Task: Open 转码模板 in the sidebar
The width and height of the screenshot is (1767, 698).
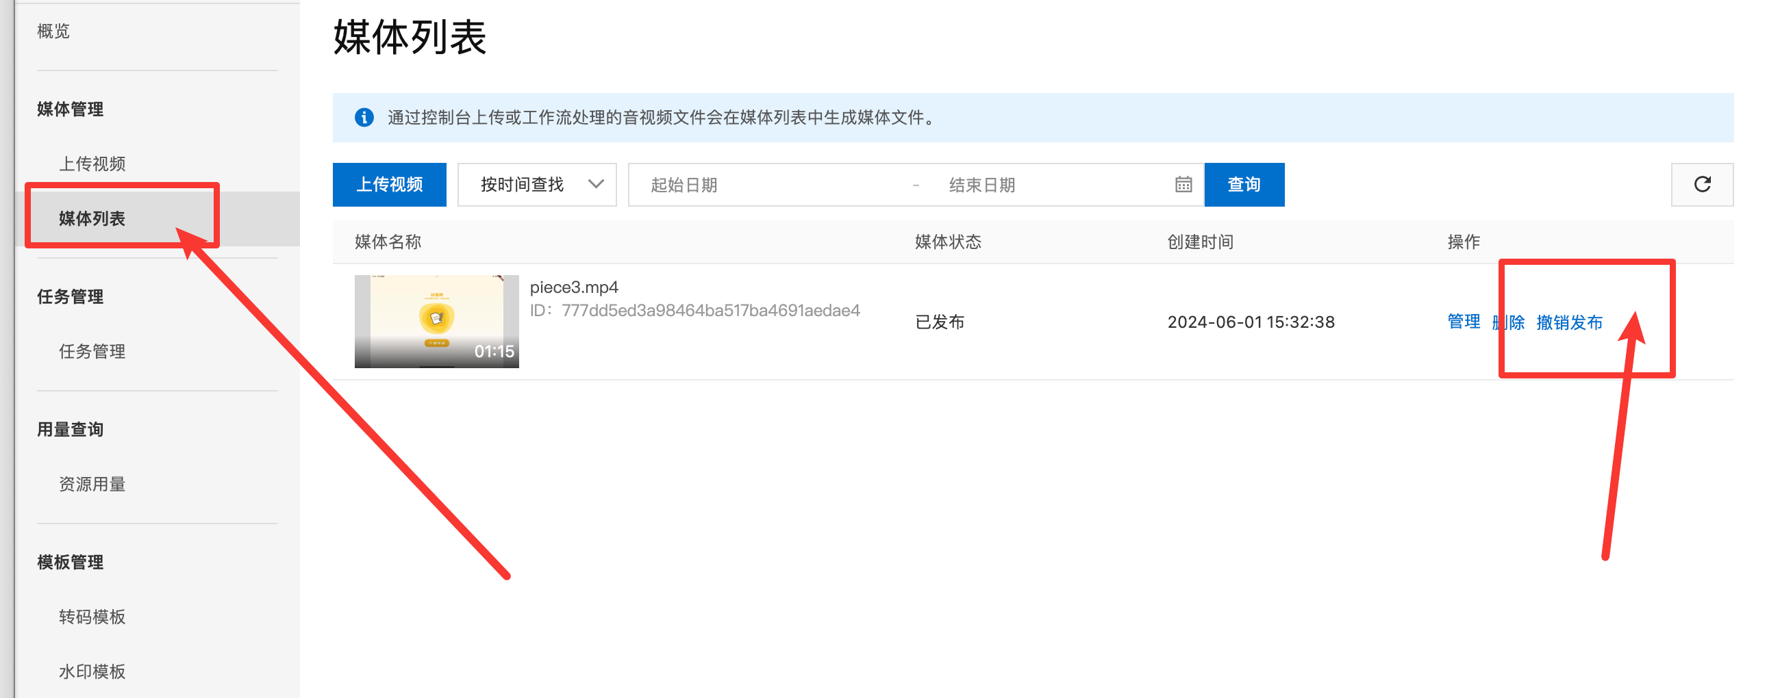Action: (92, 617)
